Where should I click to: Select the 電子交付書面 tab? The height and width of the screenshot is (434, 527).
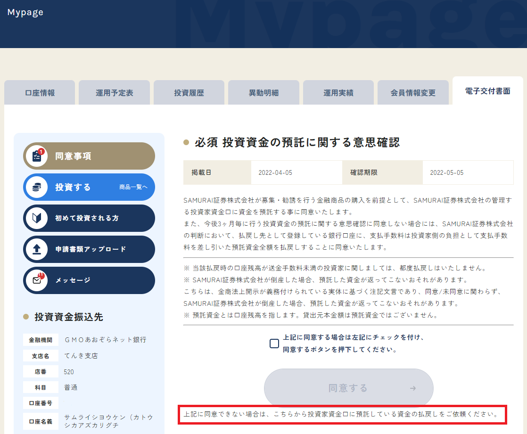[487, 91]
